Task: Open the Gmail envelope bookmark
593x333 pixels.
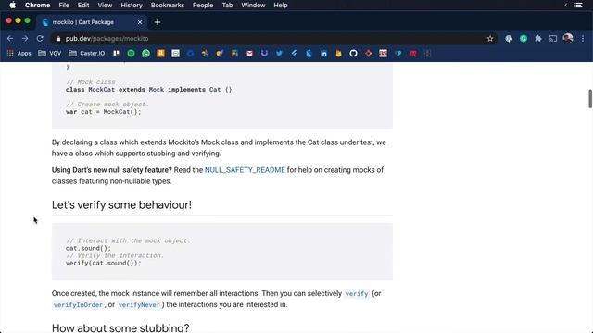Action: click(249, 54)
